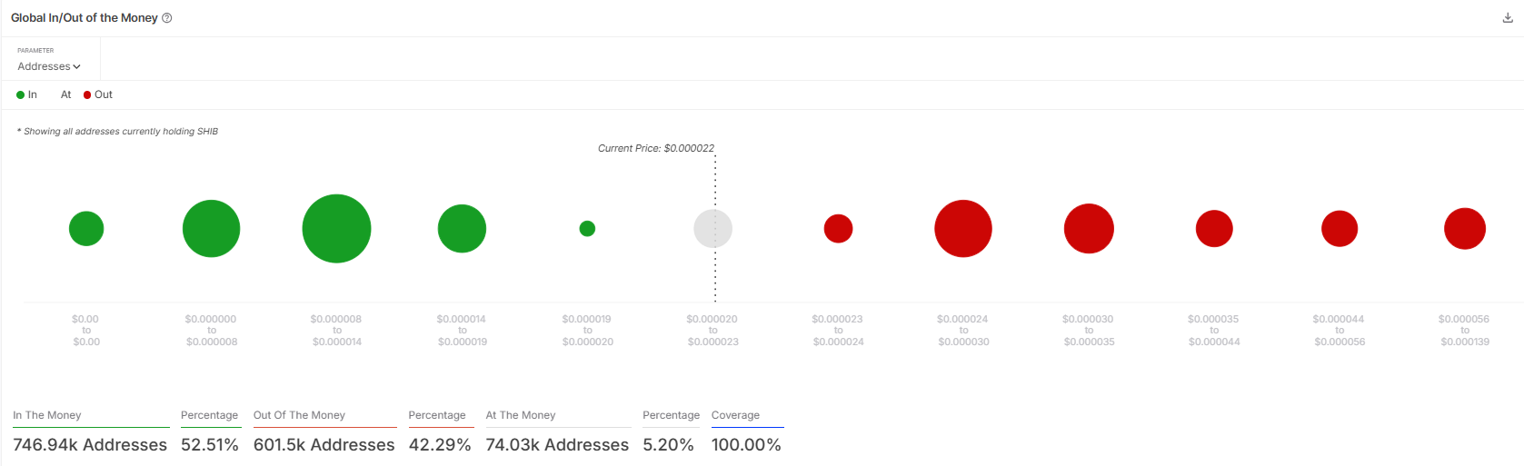
Task: Select large red bubble $0.000024 to $0.000030
Action: point(963,228)
